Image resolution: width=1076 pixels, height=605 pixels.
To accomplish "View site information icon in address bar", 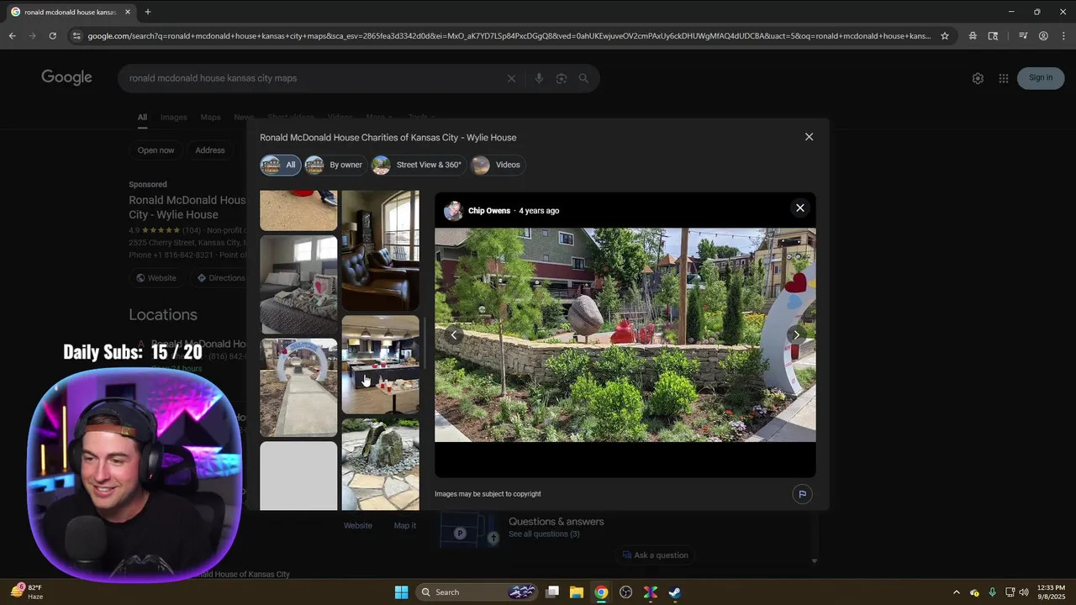I will click(76, 36).
